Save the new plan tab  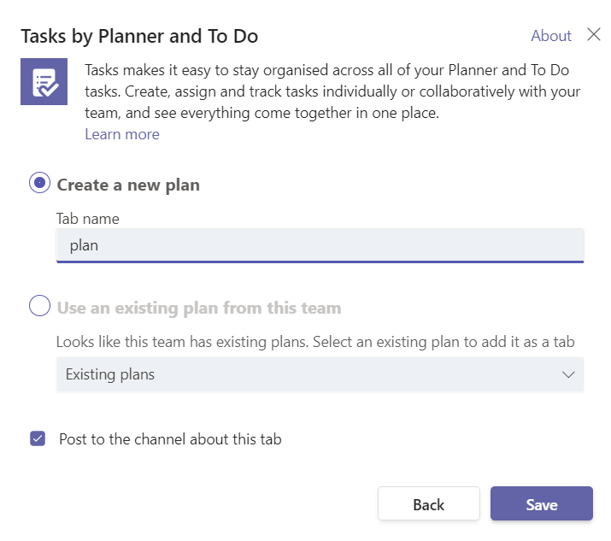click(x=542, y=503)
